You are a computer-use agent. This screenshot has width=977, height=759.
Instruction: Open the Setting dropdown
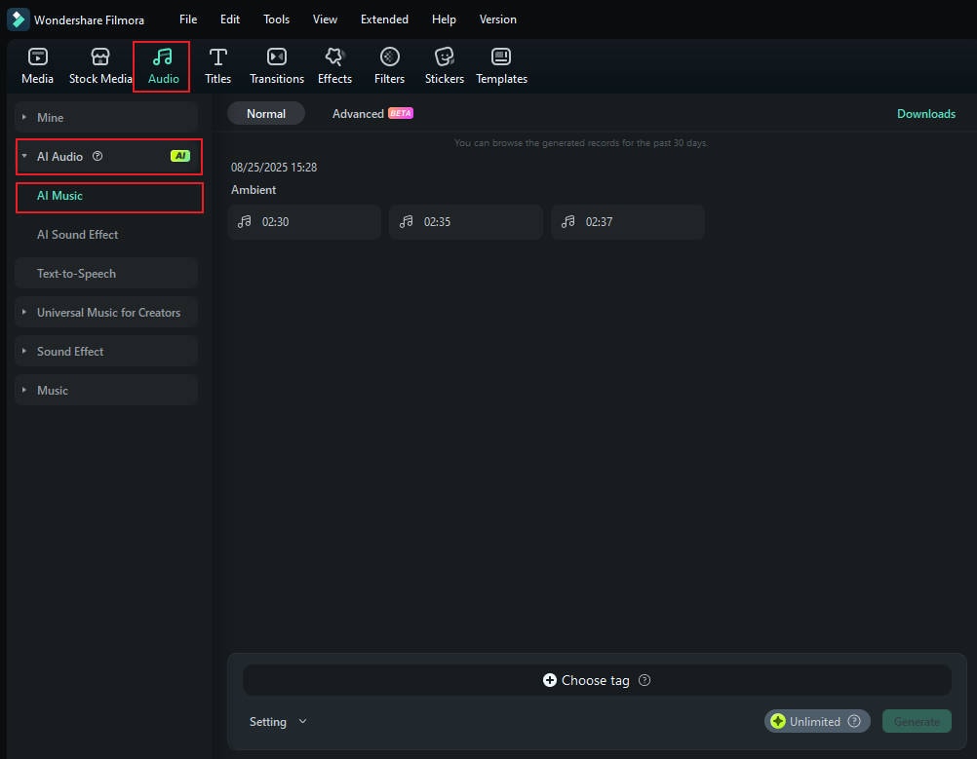pos(278,722)
